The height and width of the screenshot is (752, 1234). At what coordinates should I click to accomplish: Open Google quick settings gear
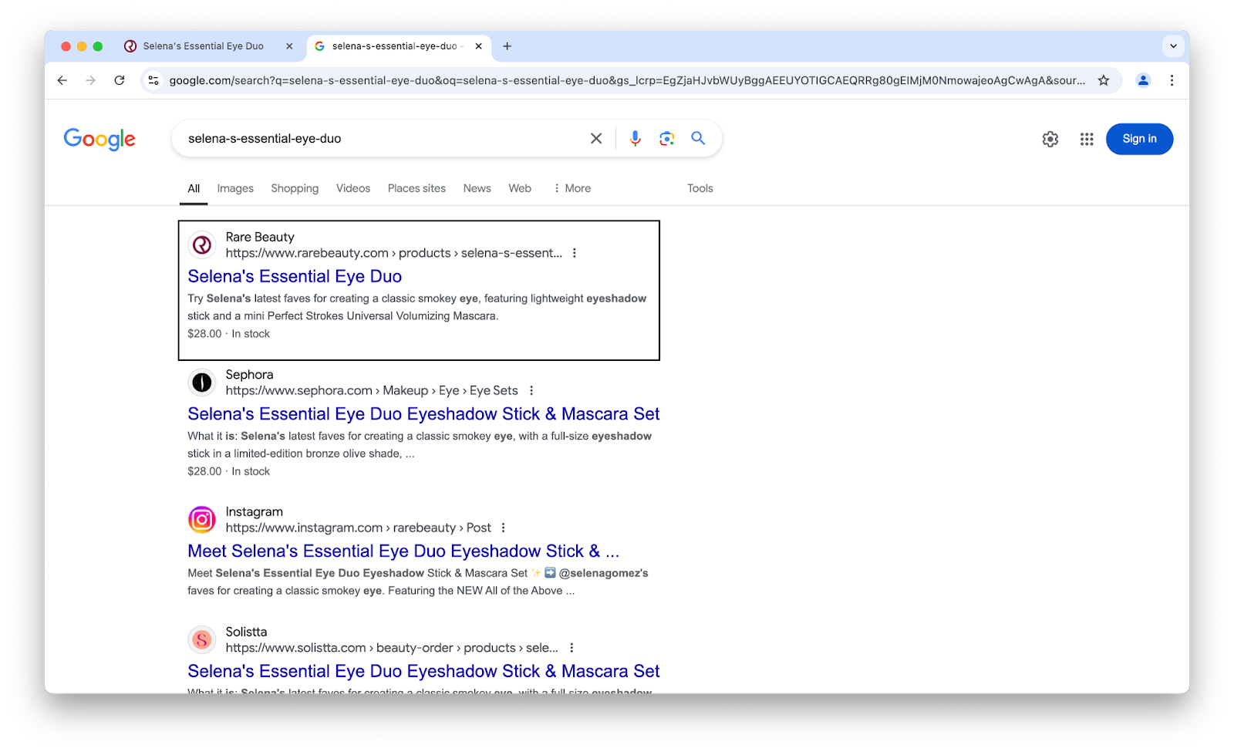click(1050, 139)
